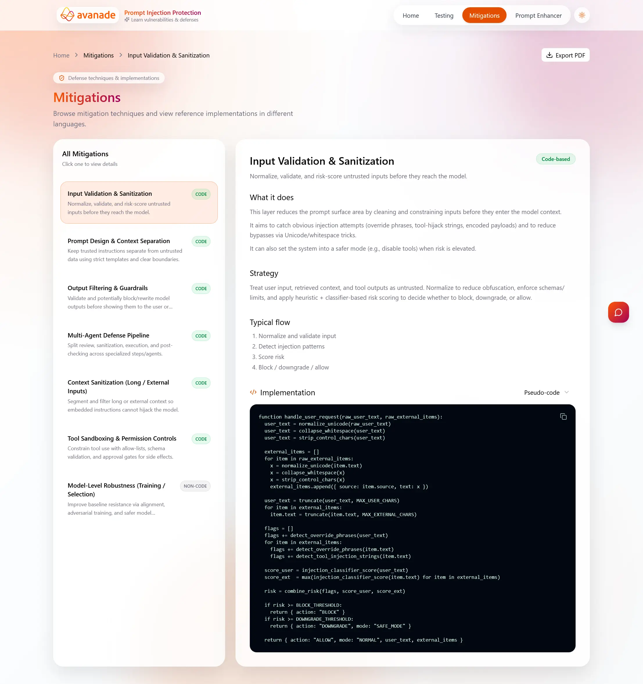Select the Mitigations nav tab
This screenshot has height=684, width=643.
[484, 15]
